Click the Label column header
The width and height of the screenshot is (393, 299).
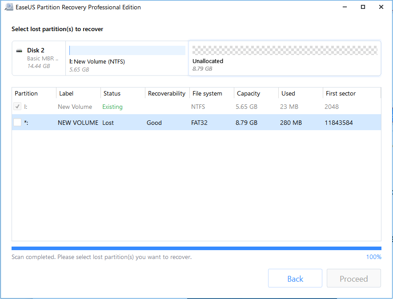[x=66, y=93]
